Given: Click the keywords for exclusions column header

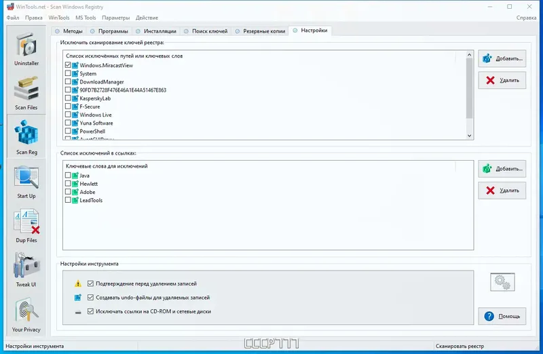Looking at the screenshot, I should coord(260,166).
